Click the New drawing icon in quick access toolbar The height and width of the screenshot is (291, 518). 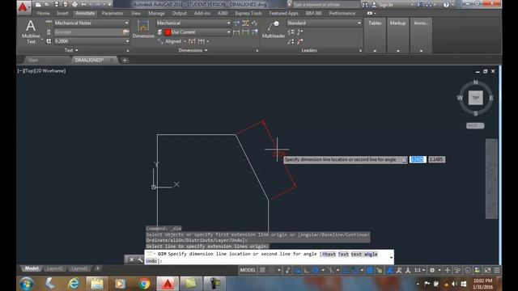[x=38, y=5]
